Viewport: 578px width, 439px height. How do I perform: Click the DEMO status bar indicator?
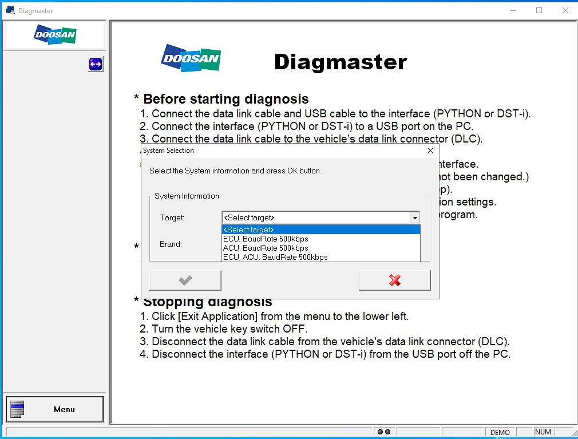tap(500, 432)
